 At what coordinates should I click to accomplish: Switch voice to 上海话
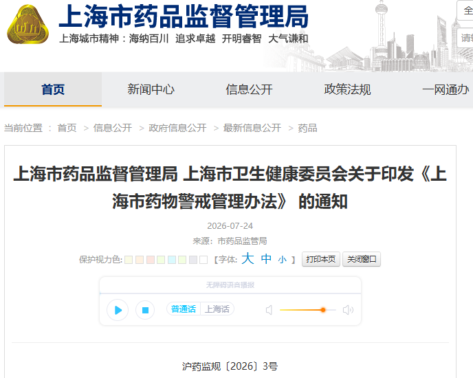click(x=217, y=309)
